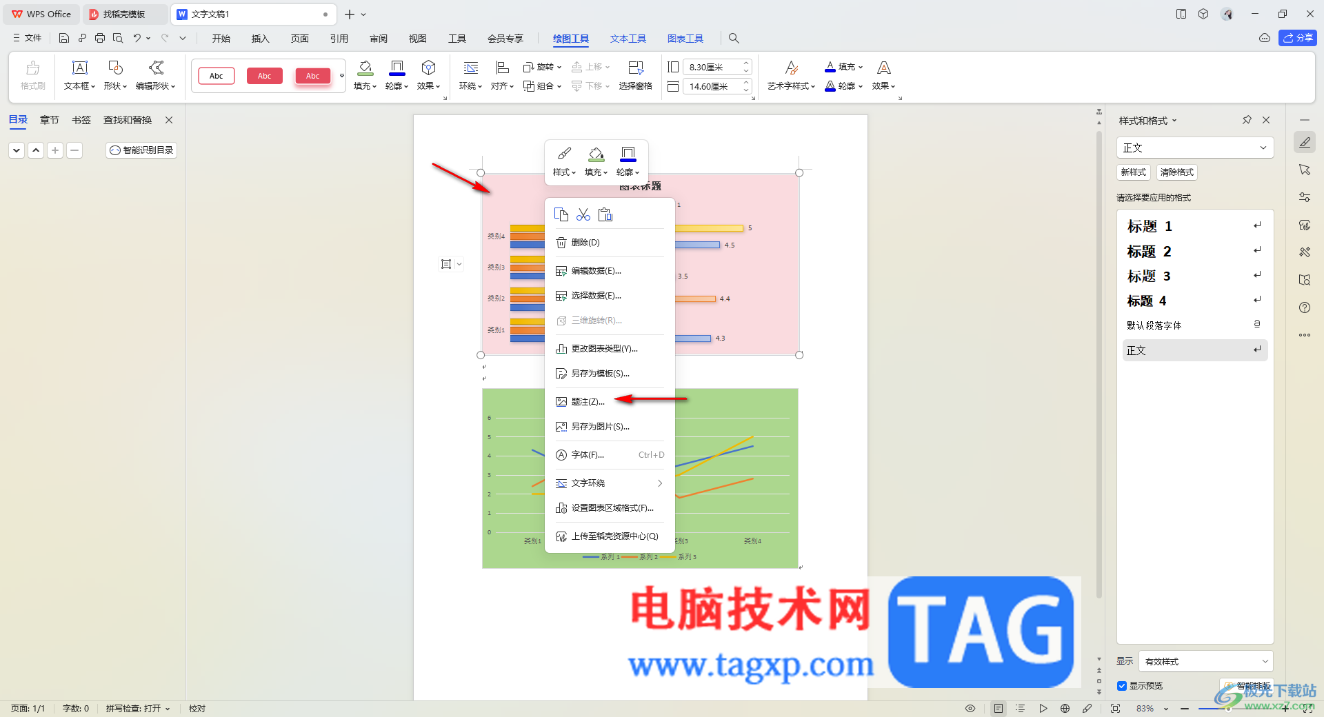
Task: Click the cut scissors icon in context menu
Action: click(x=583, y=214)
